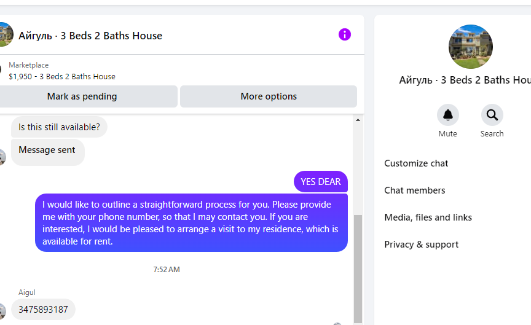Open the purple conversation information icon
The width and height of the screenshot is (531, 325).
pos(345,34)
